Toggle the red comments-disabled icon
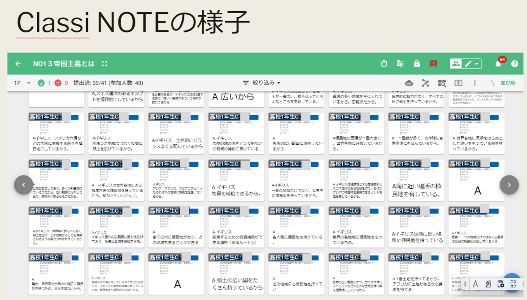Image resolution: width=527 pixels, height=300 pixels. [x=433, y=64]
